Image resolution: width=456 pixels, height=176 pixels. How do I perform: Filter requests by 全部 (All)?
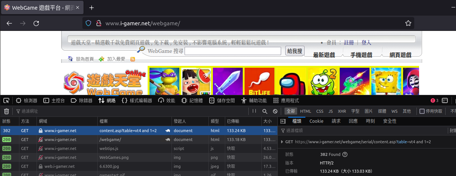coord(291,111)
